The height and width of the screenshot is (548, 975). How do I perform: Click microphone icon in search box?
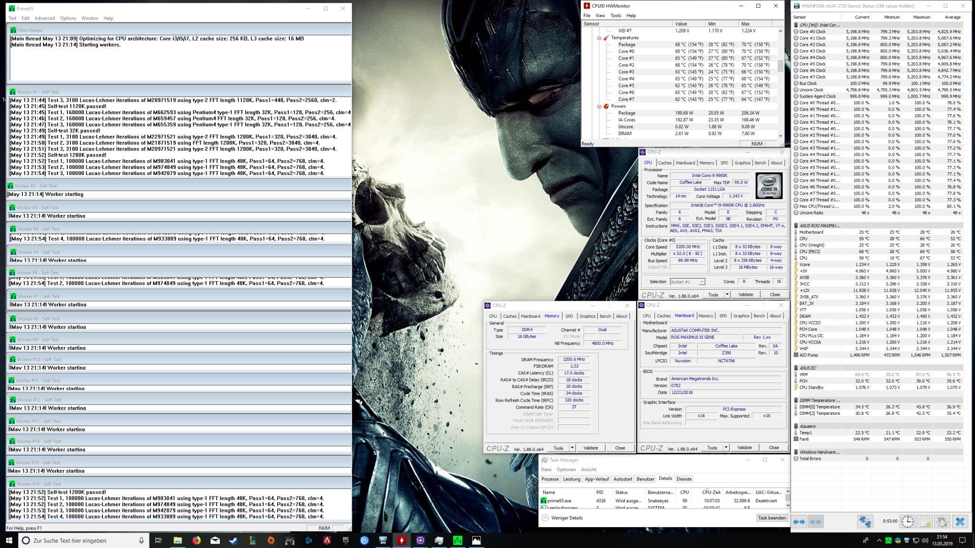tap(141, 540)
